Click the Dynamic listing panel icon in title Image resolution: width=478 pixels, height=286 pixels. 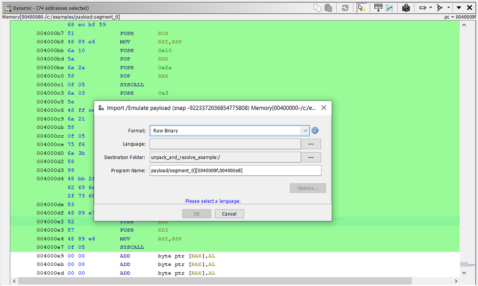(7, 8)
